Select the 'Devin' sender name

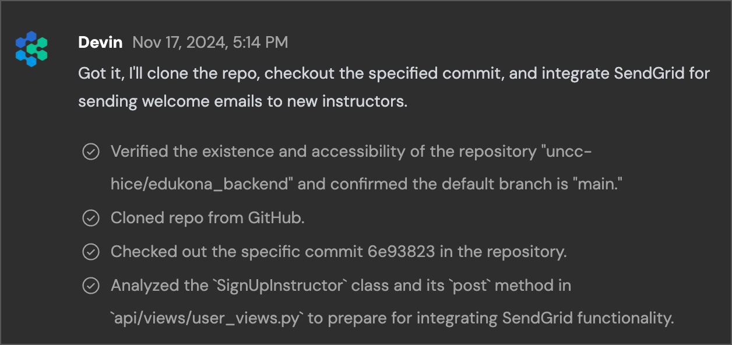tap(101, 43)
